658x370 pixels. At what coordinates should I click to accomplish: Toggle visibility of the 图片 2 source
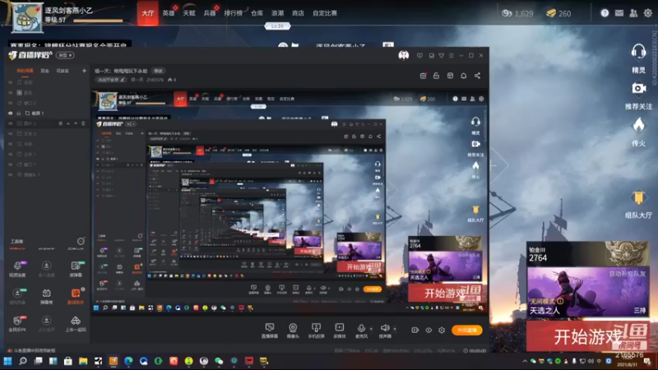(10, 124)
